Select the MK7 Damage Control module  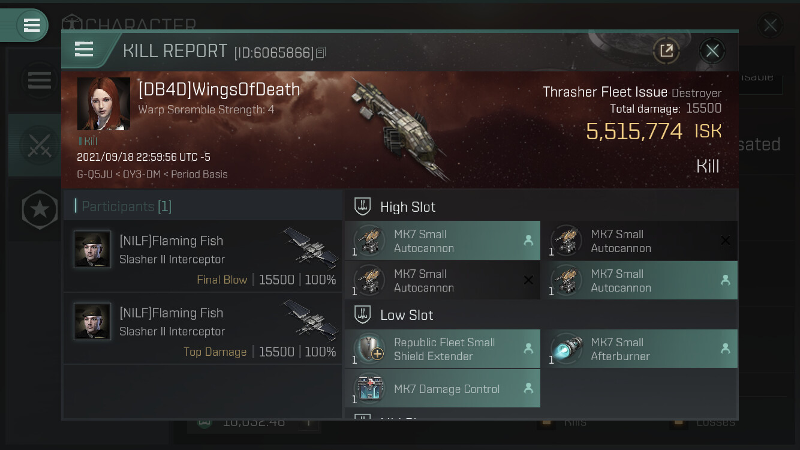click(x=443, y=389)
